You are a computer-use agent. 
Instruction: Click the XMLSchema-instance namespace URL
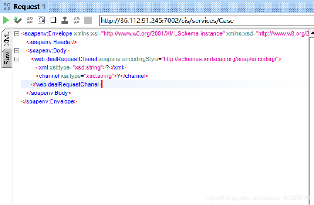pos(163,34)
